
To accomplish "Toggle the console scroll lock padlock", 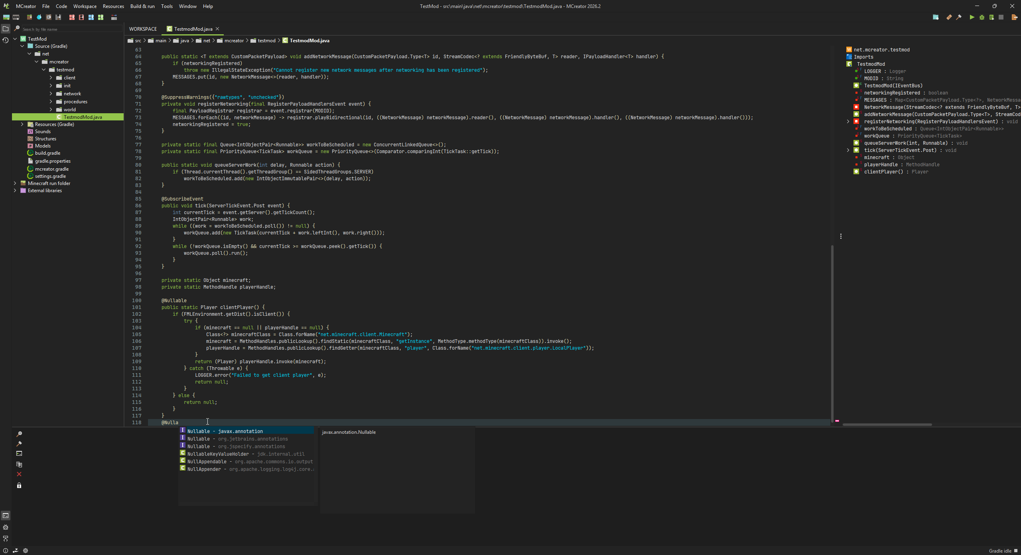I will click(x=19, y=485).
